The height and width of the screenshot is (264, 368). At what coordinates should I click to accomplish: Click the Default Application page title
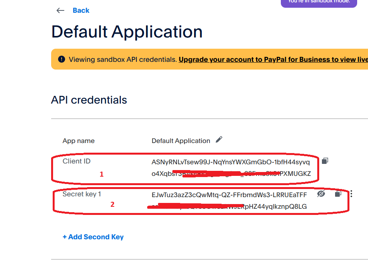126,32
